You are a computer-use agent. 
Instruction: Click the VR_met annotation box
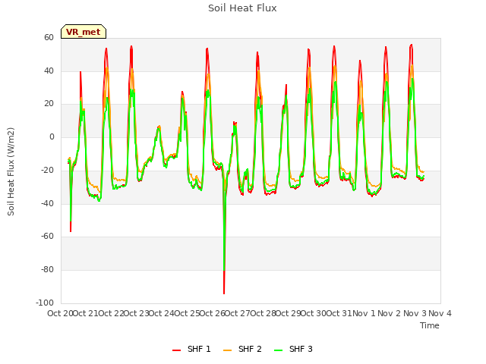point(84,32)
